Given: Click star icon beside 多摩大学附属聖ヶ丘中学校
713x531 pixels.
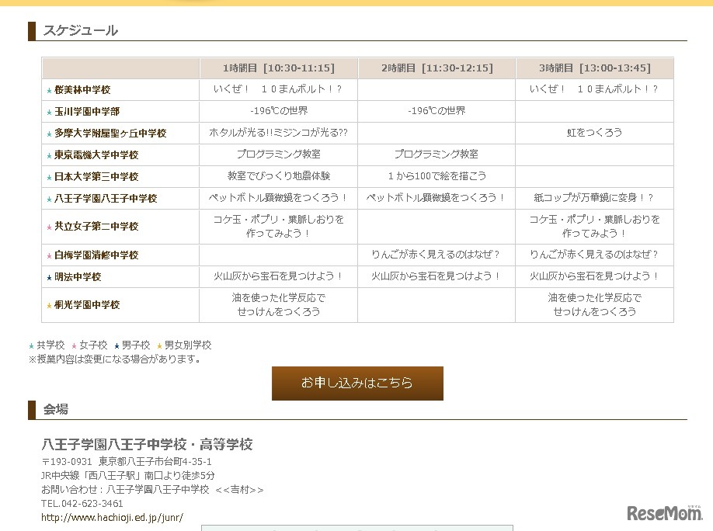Looking at the screenshot, I should click(49, 134).
